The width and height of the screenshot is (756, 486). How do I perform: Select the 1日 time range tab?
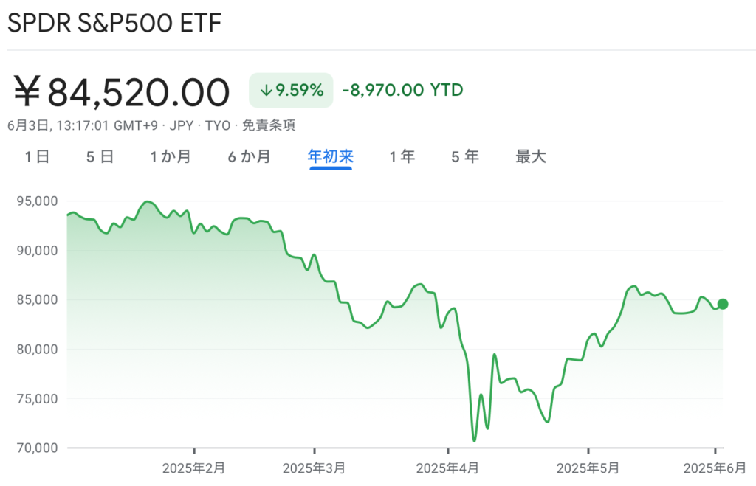pyautogui.click(x=37, y=156)
